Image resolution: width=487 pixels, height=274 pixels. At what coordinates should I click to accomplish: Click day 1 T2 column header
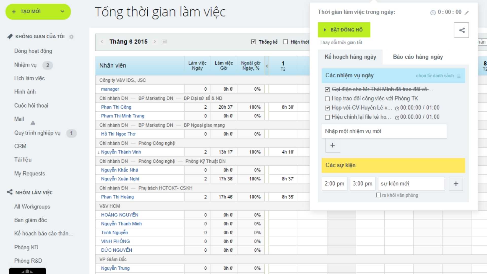(x=283, y=66)
